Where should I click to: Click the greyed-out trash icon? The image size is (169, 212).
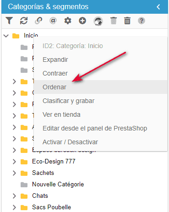114,21
